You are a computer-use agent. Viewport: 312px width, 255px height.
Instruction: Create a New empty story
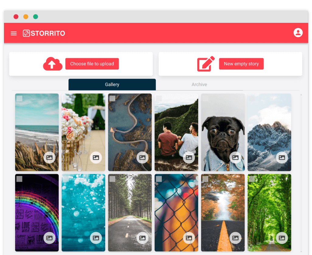(x=241, y=64)
